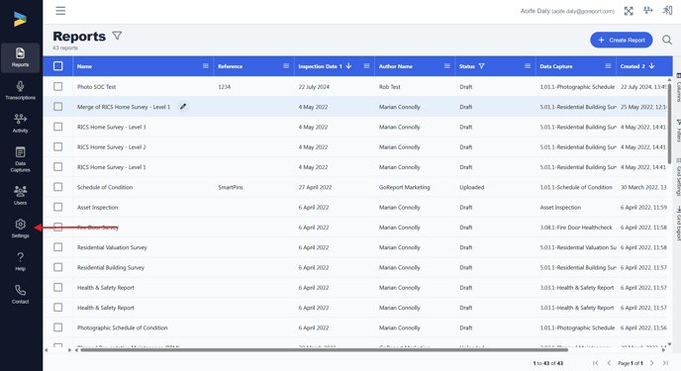Viewport: 681px width, 371px height.
Task: Open the Status column menu
Action: tap(528, 66)
